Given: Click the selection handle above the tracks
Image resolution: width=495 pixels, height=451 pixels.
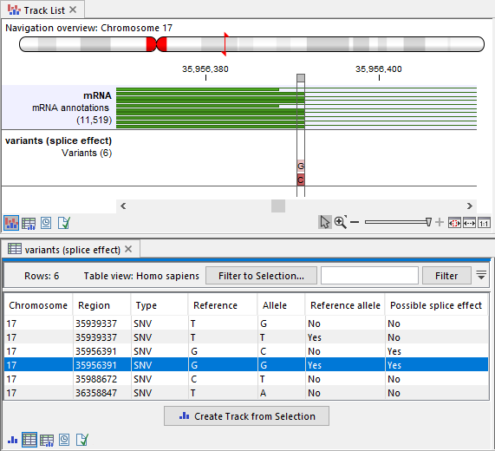Looking at the screenshot, I should click(301, 78).
